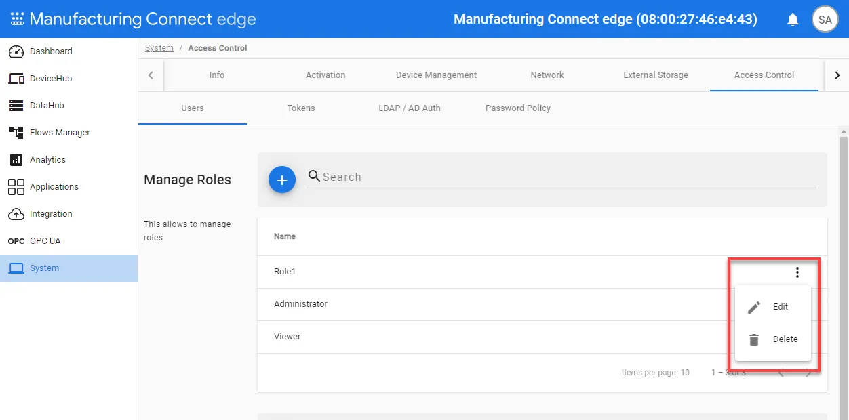This screenshot has height=420, width=849.
Task: Choose Delete from the role menu
Action: 773,339
